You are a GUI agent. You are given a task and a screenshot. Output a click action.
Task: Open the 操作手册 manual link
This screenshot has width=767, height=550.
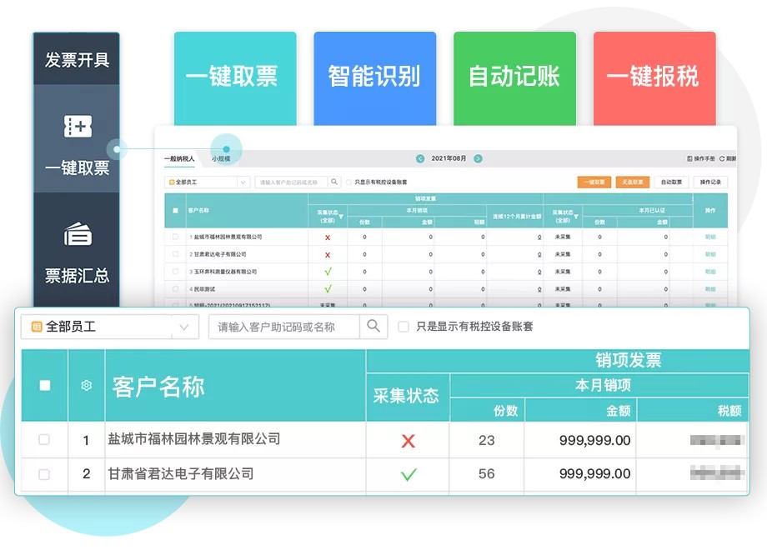[701, 158]
